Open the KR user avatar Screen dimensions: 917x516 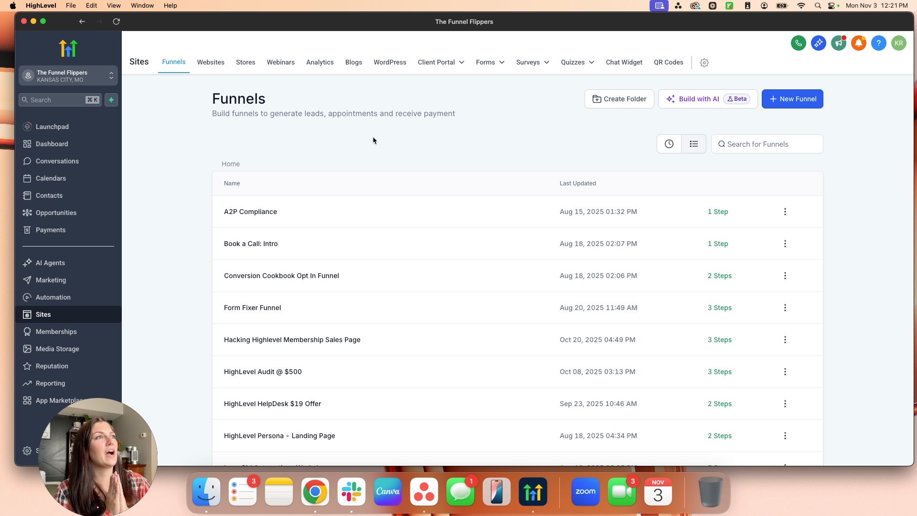point(898,43)
